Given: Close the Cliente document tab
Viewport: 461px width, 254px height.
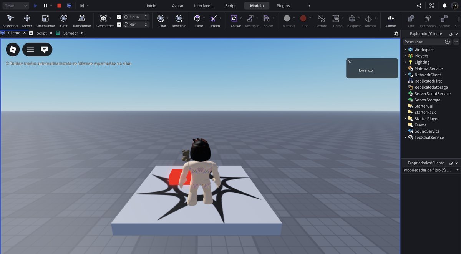Looking at the screenshot, I should [24, 33].
